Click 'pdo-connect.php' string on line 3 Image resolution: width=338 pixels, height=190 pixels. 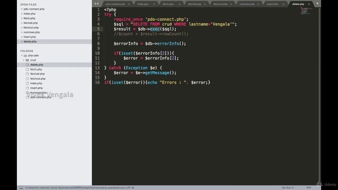[165, 20]
